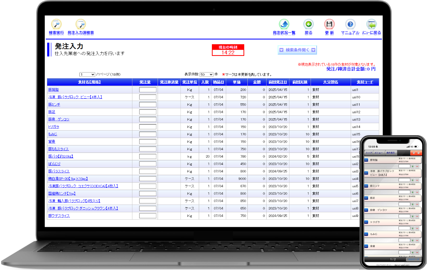427x270 pixels.
Task: Click the 発注量 column header
Action: (145, 82)
